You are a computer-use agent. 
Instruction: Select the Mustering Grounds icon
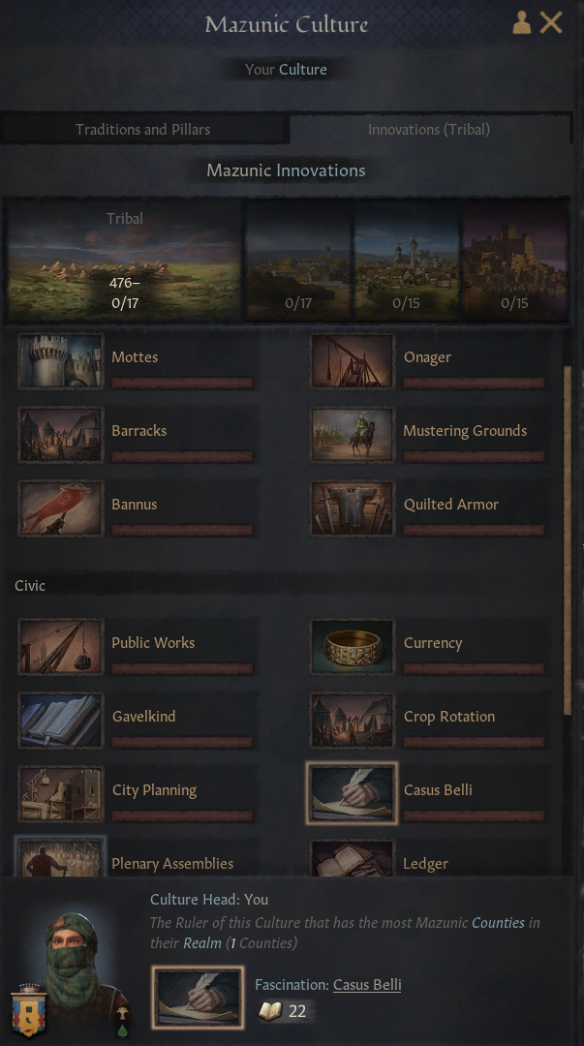point(353,435)
